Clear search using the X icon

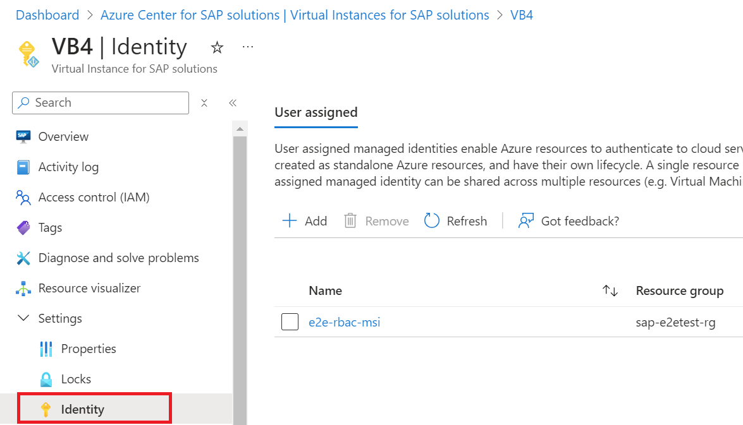(x=204, y=103)
